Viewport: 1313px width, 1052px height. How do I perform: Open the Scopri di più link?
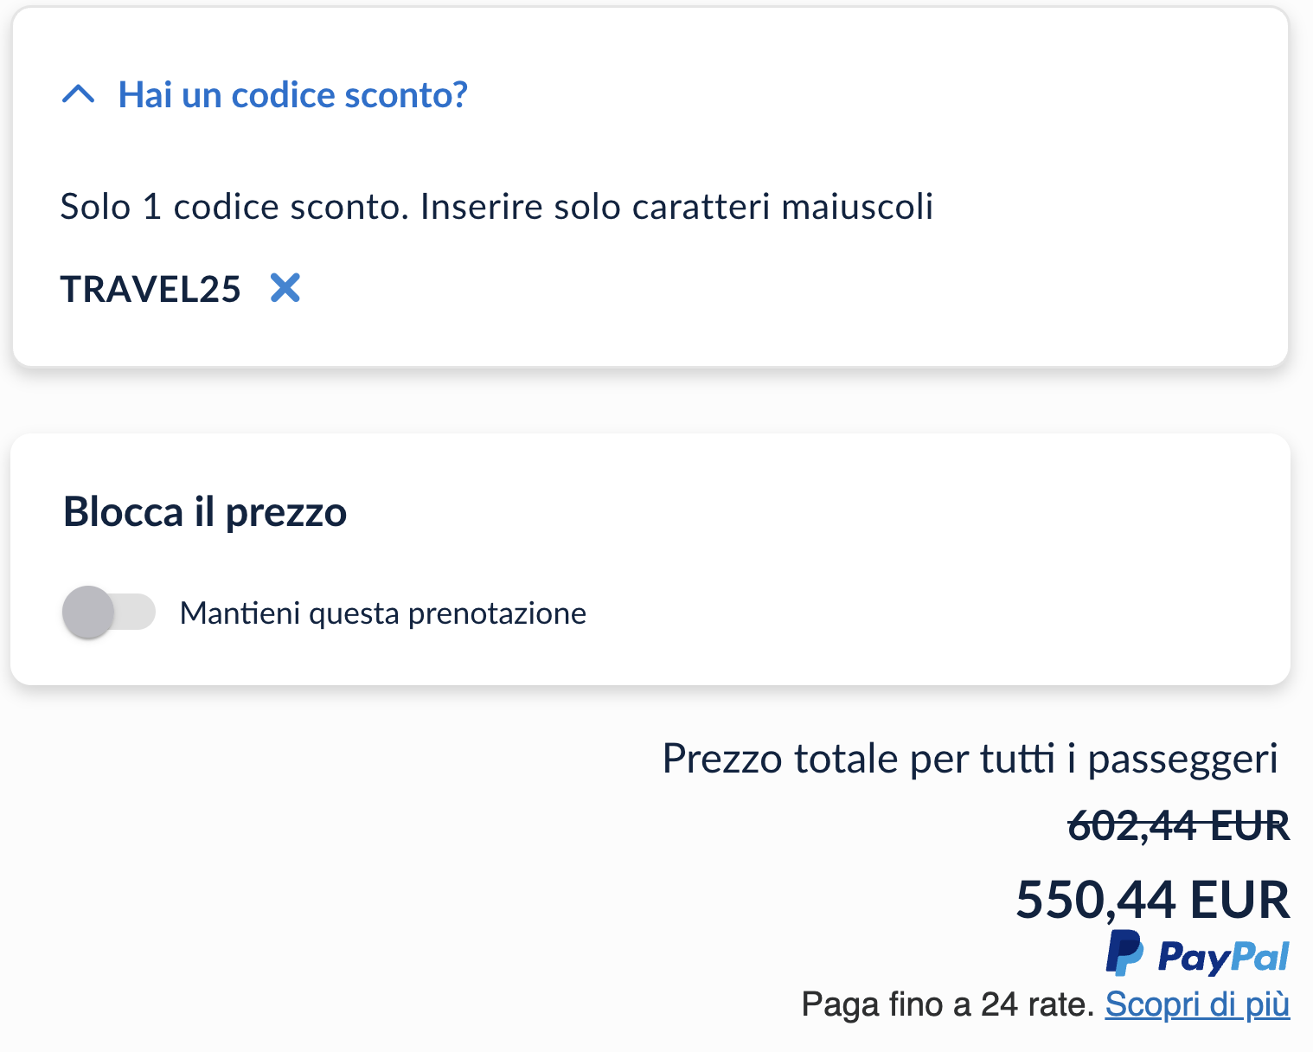(1198, 1004)
